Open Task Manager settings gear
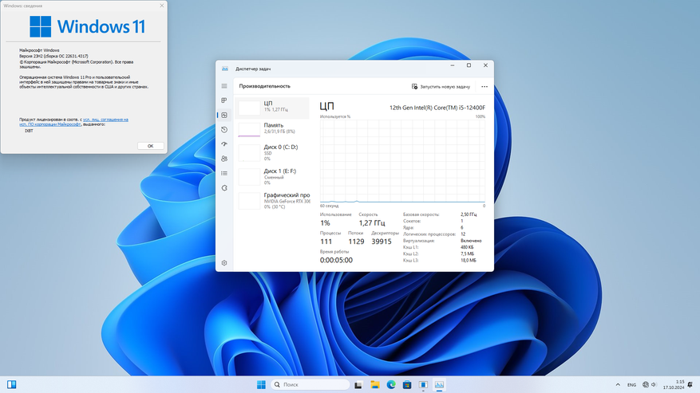Image resolution: width=700 pixels, height=393 pixels. point(224,263)
